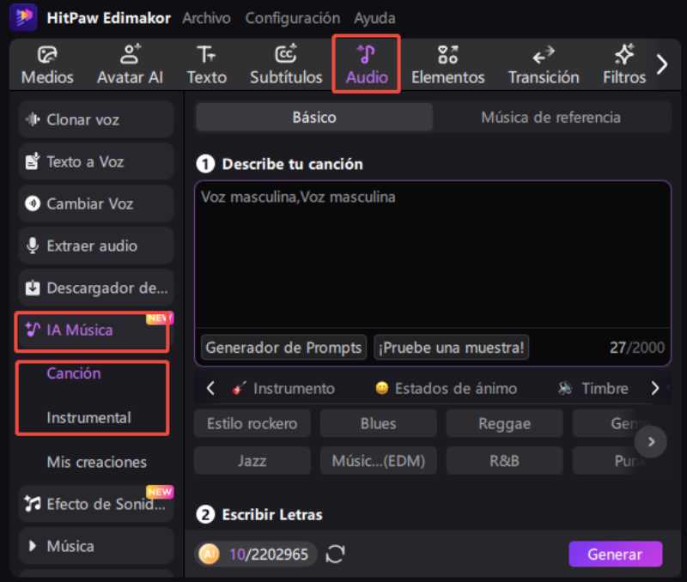687x582 pixels.
Task: Click the HitPaw Edimakor logo icon
Action: [x=24, y=17]
